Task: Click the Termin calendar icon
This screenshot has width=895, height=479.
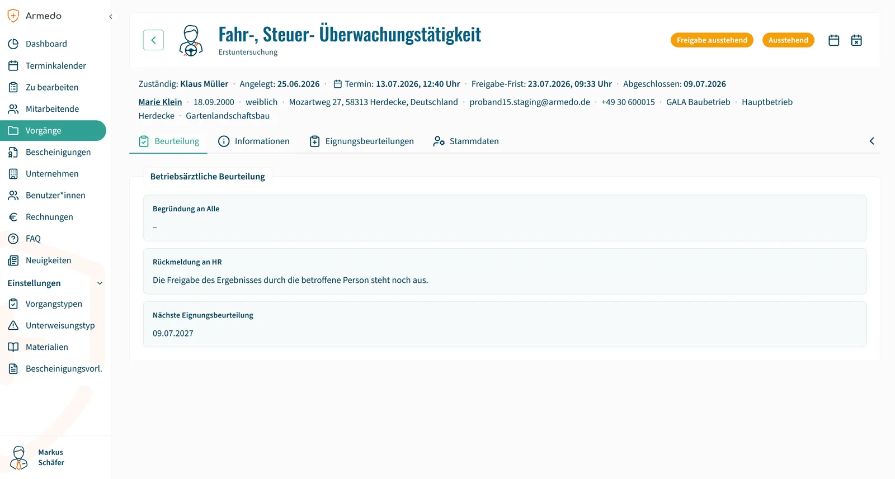Action: [338, 84]
